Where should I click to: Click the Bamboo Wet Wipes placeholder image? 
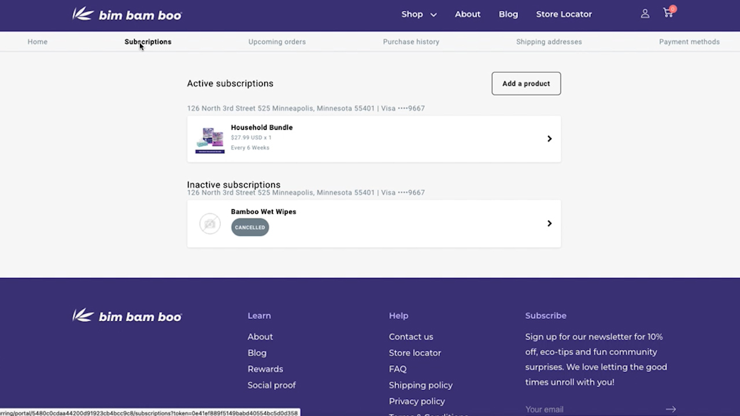click(210, 224)
